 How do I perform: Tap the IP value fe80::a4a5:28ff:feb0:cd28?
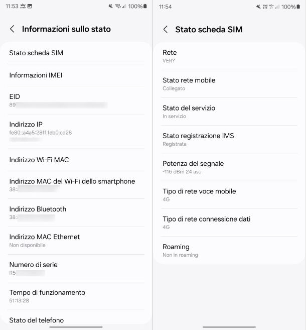(x=41, y=133)
